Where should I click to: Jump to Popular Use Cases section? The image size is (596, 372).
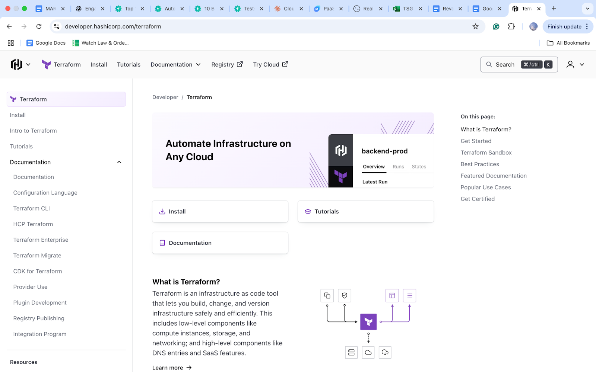(486, 187)
